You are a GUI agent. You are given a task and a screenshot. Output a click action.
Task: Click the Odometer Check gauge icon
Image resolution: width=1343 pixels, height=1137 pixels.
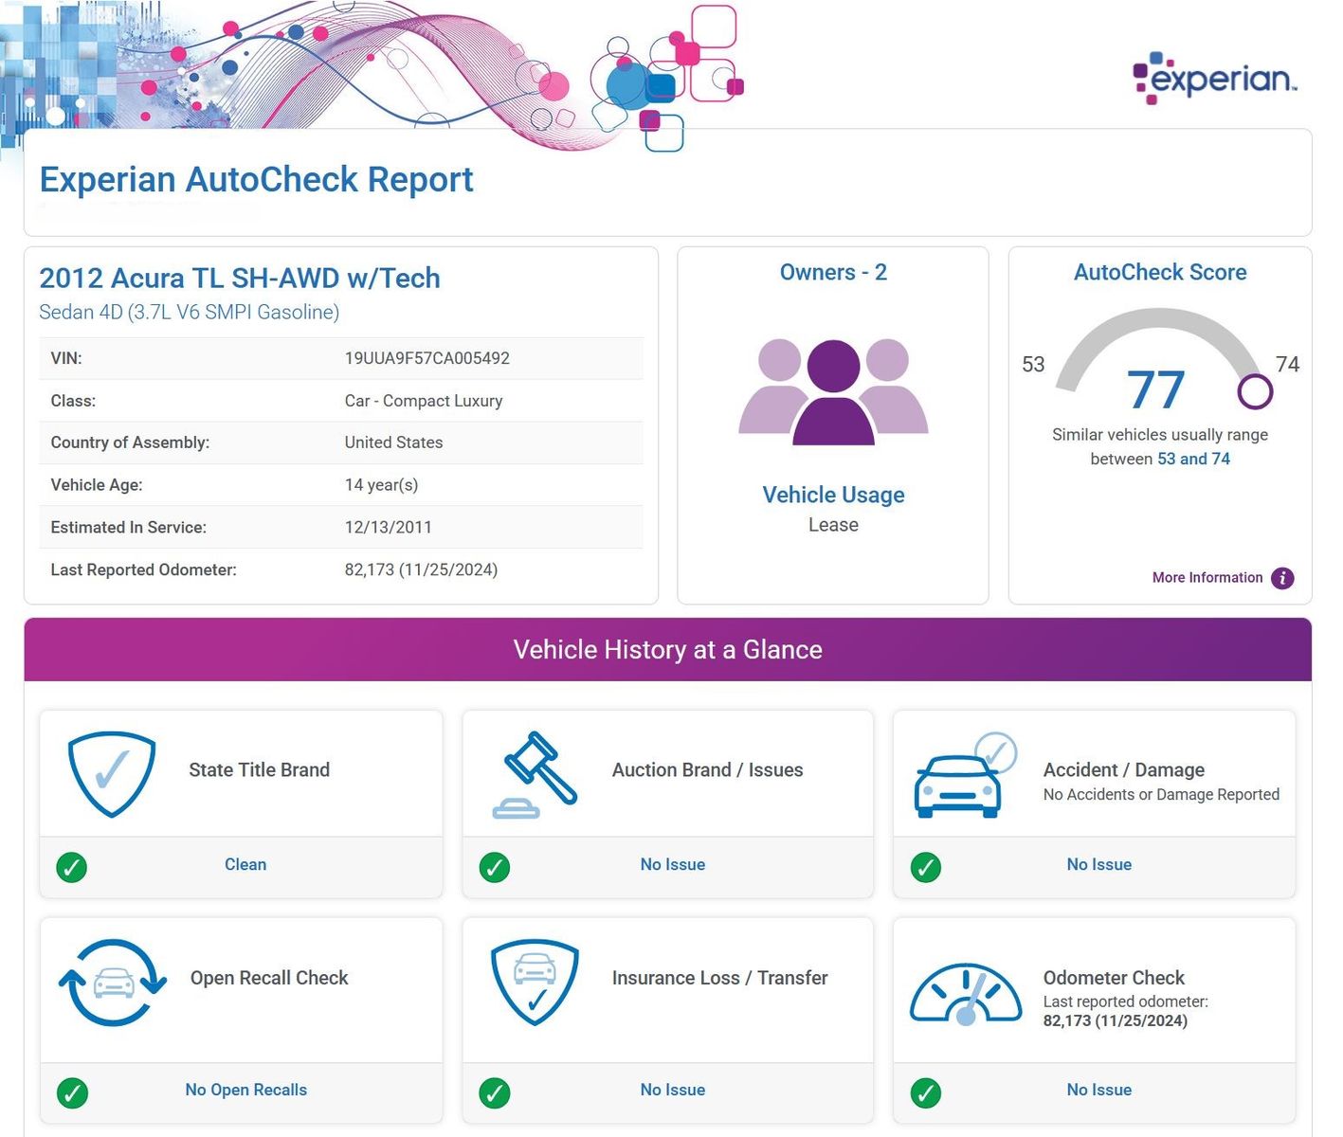point(965,995)
